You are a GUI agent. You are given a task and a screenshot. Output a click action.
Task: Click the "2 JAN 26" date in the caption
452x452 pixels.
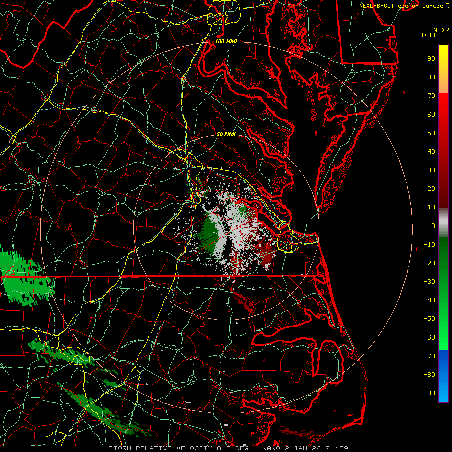pyautogui.click(x=303, y=448)
